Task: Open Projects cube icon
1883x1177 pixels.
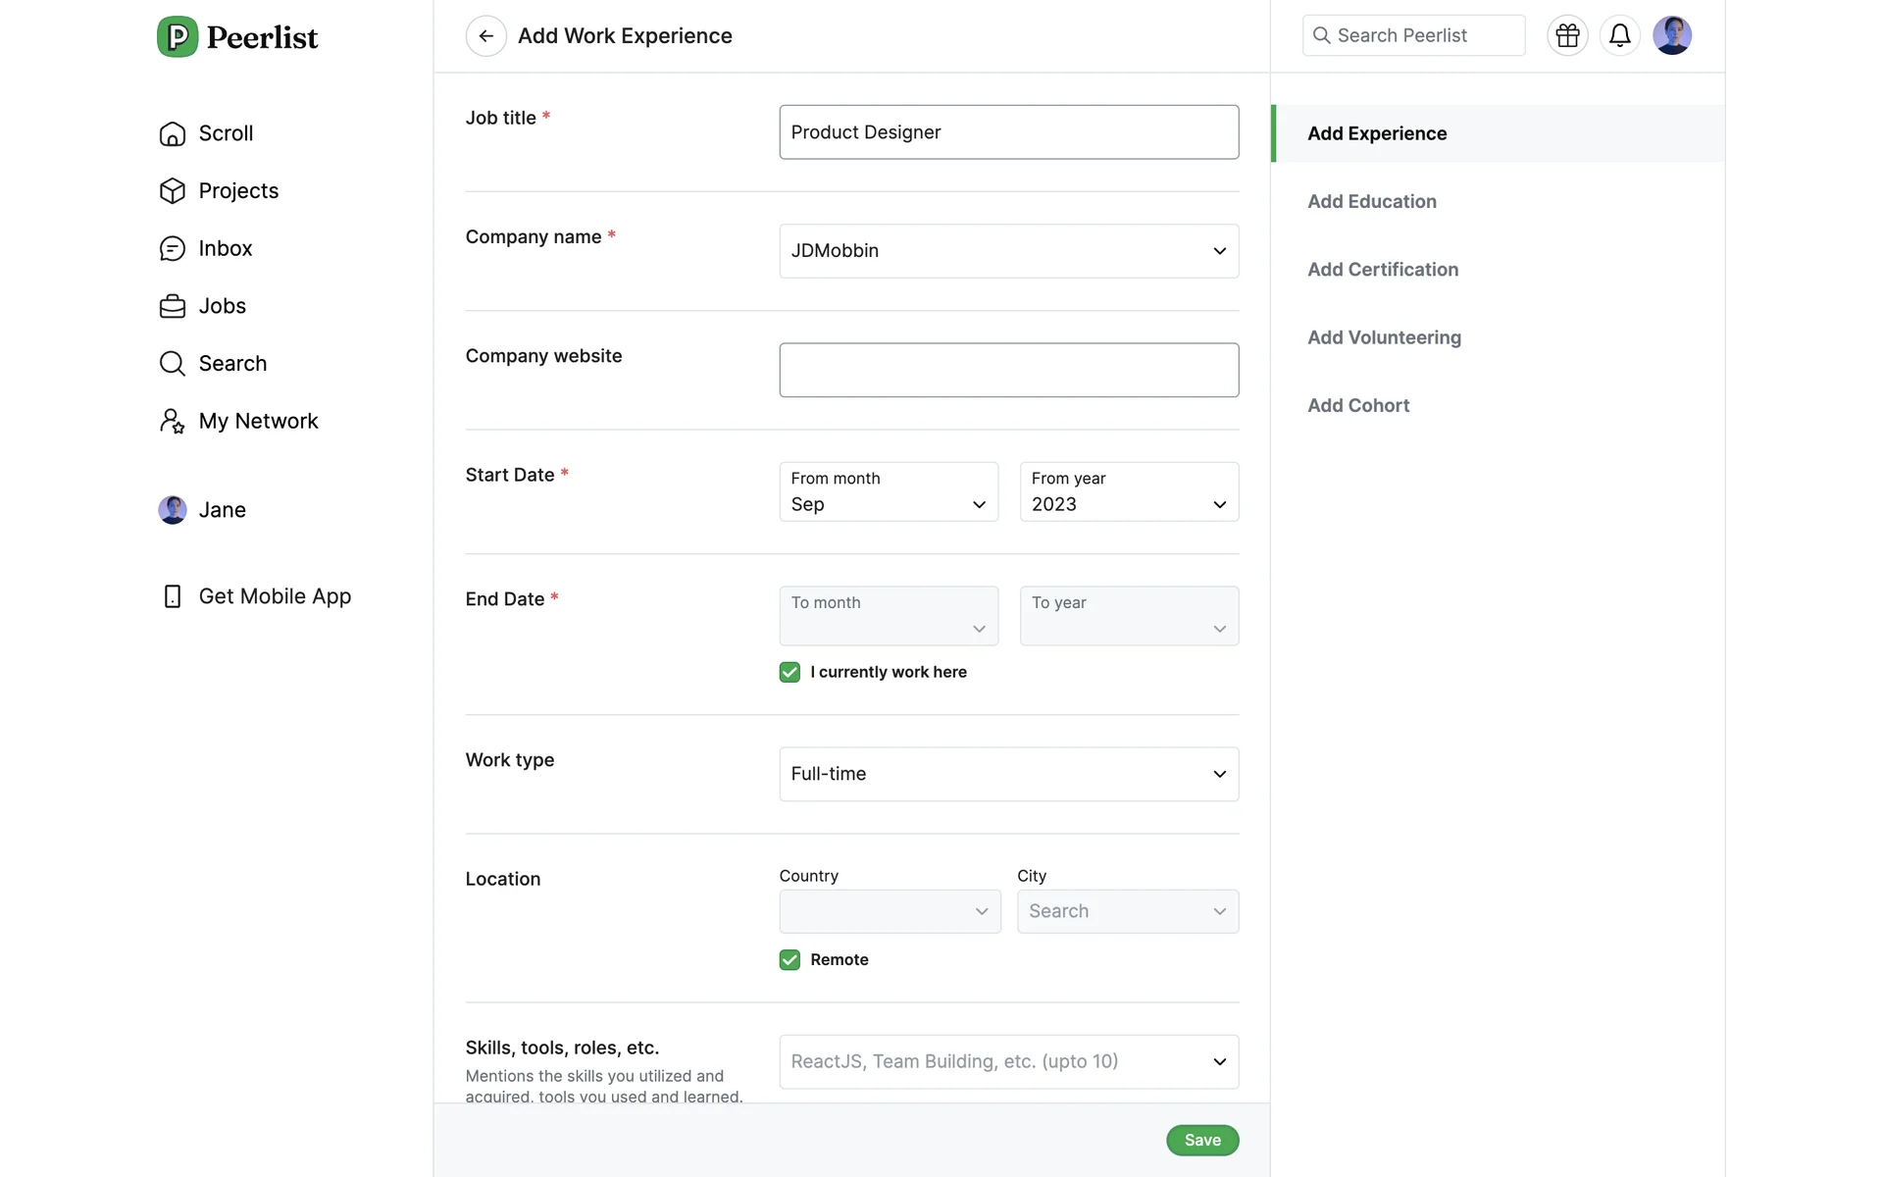Action: click(173, 191)
